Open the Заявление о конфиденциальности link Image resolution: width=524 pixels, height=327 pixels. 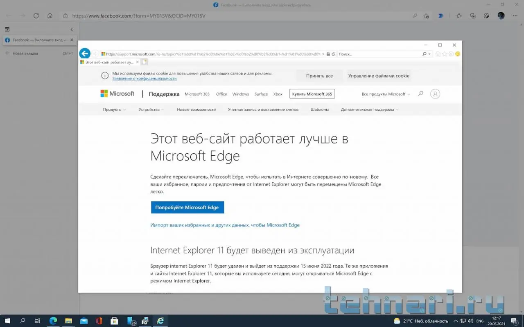[x=145, y=78]
